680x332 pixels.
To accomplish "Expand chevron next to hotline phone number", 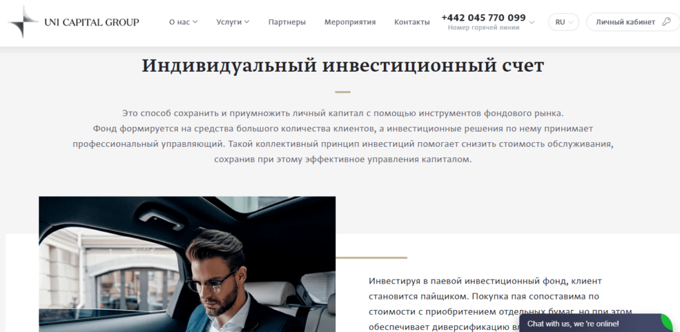I will pos(532,22).
